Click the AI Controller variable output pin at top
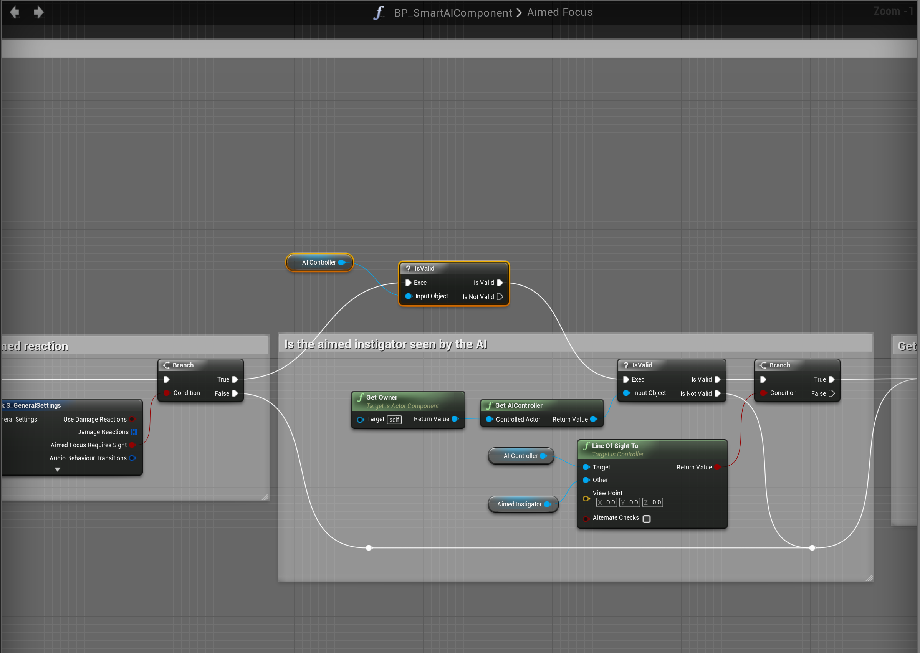Screen dimensions: 920x653 [342, 262]
